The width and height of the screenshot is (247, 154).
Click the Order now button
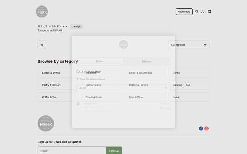pos(184,12)
